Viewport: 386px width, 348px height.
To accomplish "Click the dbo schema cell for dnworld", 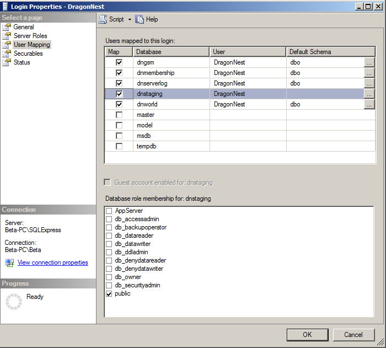I will tap(325, 104).
